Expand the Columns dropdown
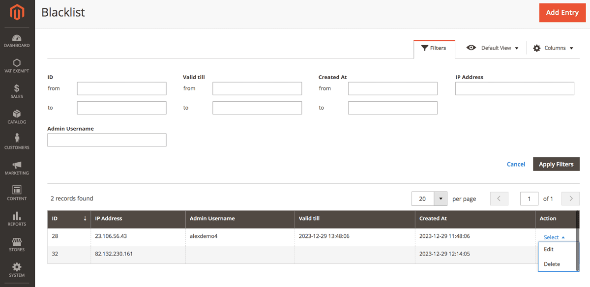 click(x=554, y=48)
